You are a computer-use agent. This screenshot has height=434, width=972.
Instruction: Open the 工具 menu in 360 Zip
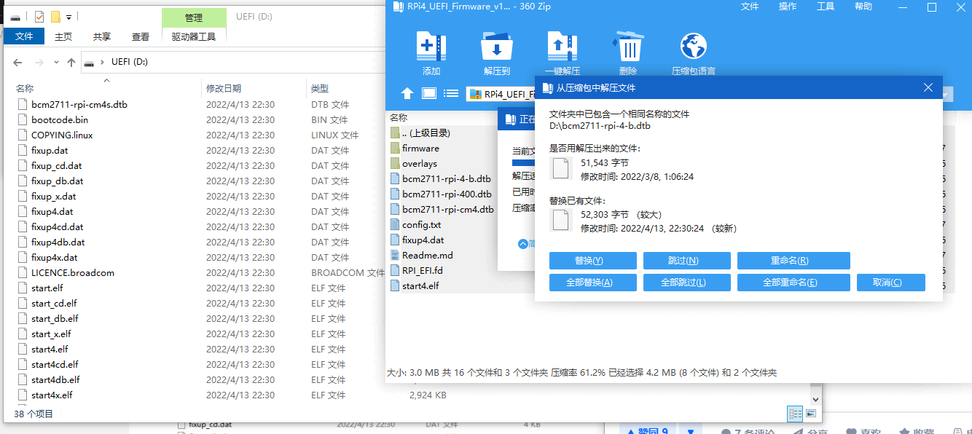(x=826, y=7)
